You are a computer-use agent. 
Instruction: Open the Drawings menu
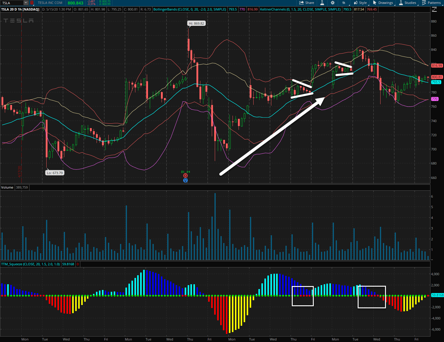(x=383, y=3)
